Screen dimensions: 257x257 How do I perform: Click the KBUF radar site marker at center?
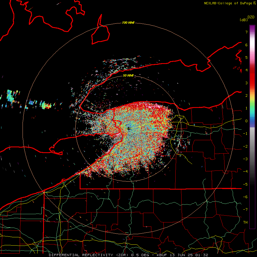[129, 129]
